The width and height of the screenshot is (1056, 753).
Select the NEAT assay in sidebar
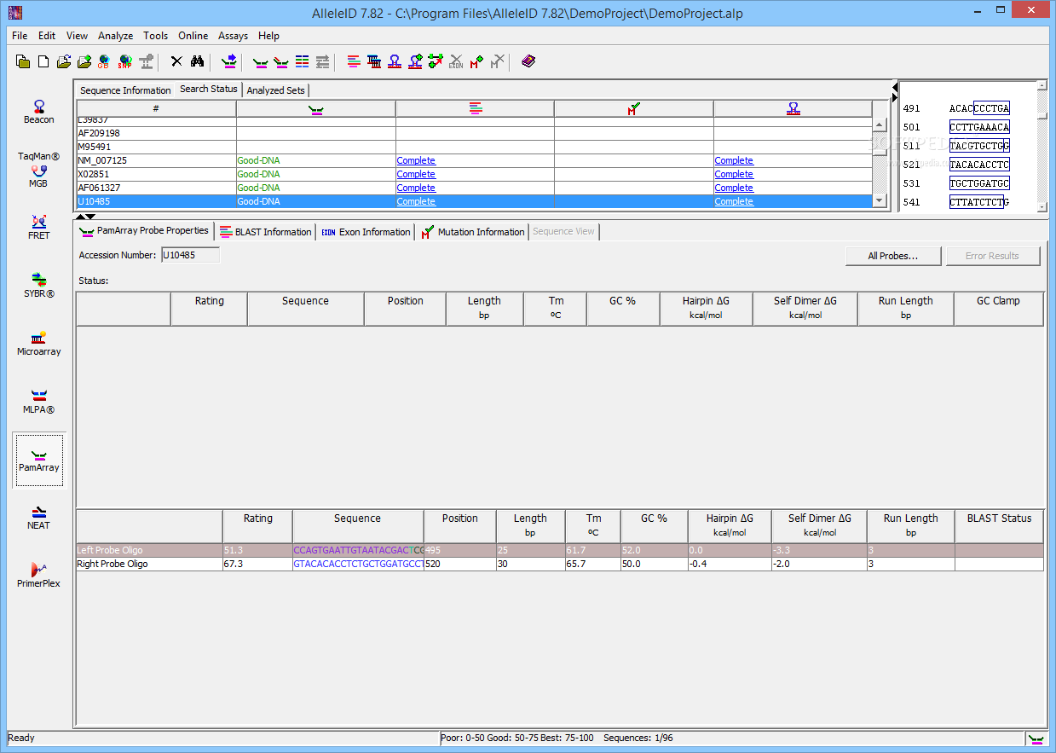point(38,518)
